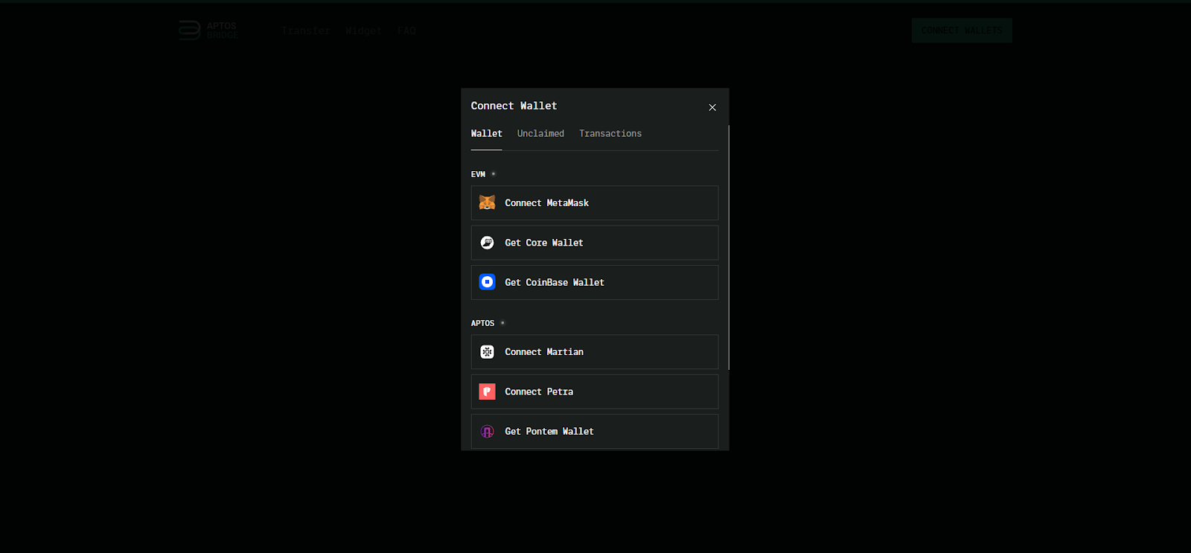Click the Get Core Wallet button

coord(595,243)
